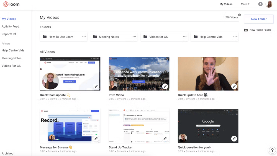
Task: Click the Quick team update title
Action: point(55,95)
